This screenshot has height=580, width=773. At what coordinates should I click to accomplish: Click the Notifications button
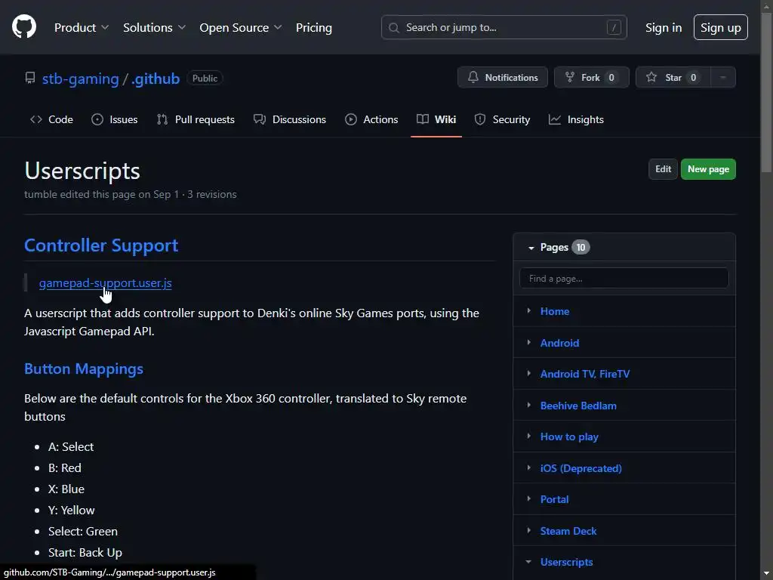tap(502, 78)
